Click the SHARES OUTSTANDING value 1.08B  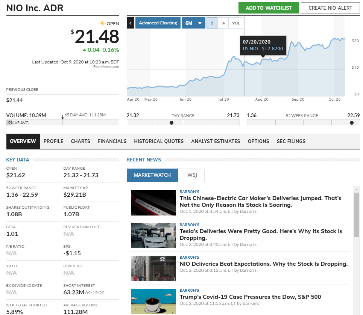[x=14, y=214]
